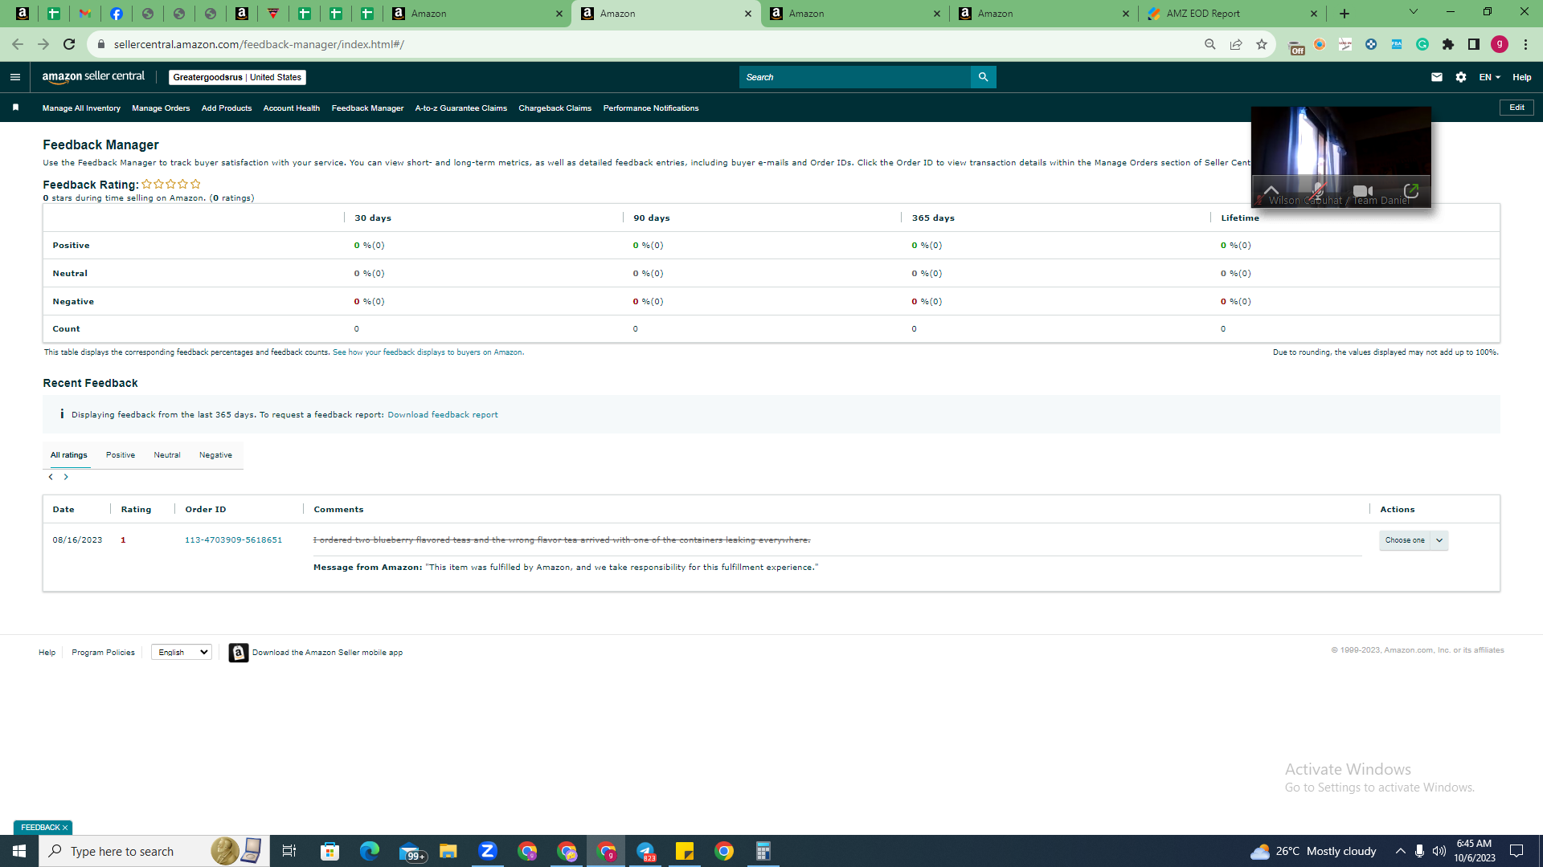
Task: Click the microphone mute icon in meeting overlay
Action: (1316, 191)
